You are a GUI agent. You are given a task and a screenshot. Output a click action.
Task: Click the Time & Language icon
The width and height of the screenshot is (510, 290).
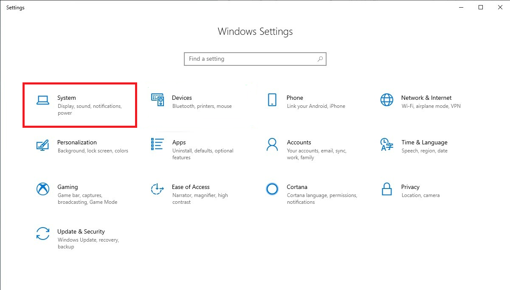tap(387, 144)
